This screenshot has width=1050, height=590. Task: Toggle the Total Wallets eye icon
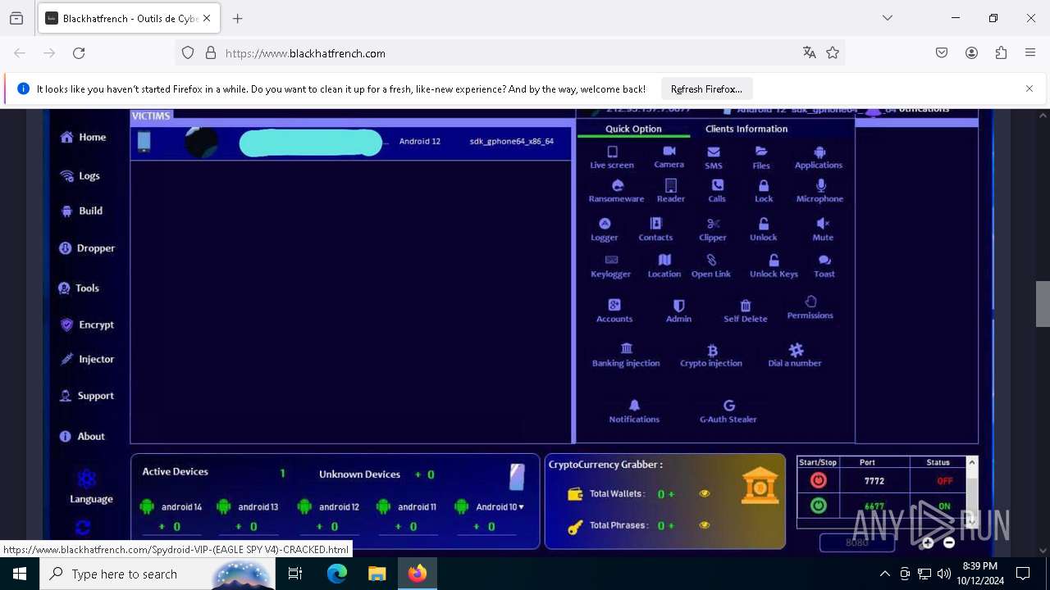click(704, 493)
